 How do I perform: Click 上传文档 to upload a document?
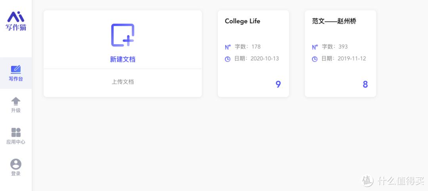coord(122,82)
